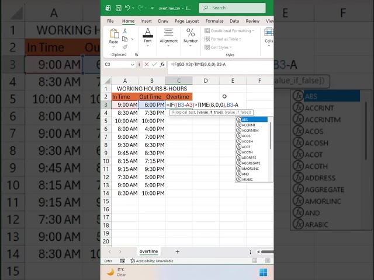Cancel the formula with the red X

(x=147, y=64)
